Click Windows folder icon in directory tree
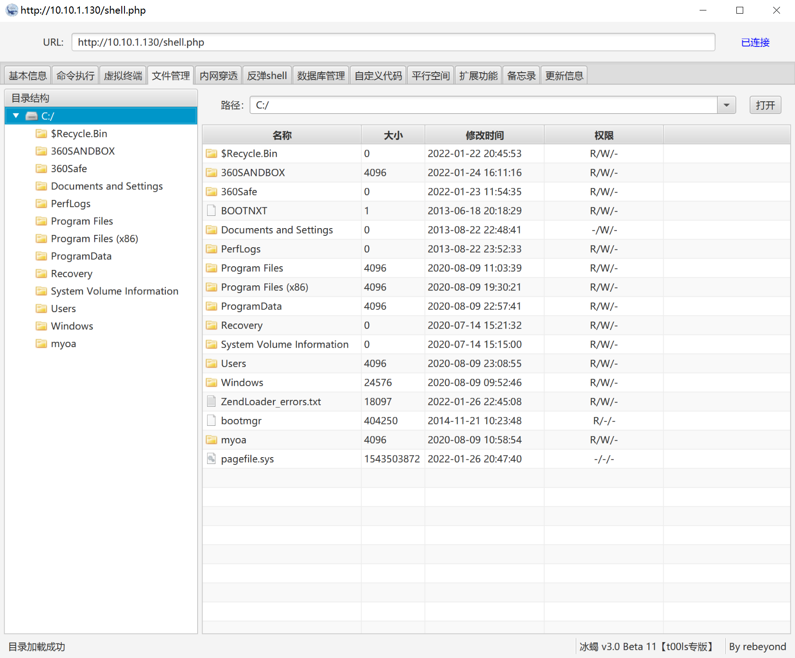Image resolution: width=795 pixels, height=658 pixels. coord(41,326)
